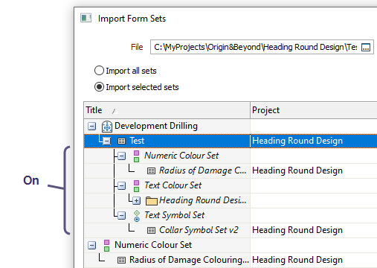Click the Import Form Sets window icon
This screenshot has height=268, width=377.
(x=86, y=18)
